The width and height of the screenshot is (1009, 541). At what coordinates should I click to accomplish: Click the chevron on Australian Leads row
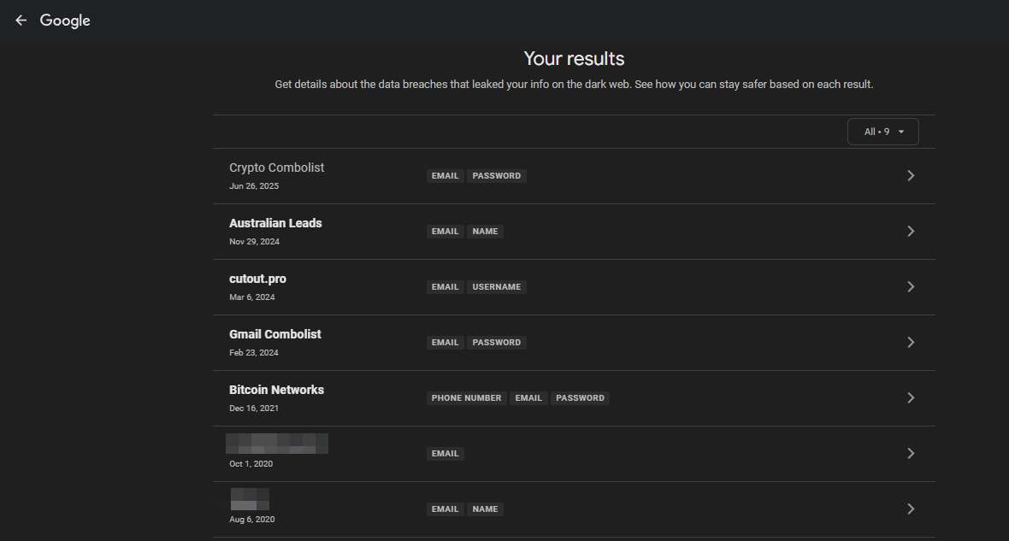click(911, 232)
